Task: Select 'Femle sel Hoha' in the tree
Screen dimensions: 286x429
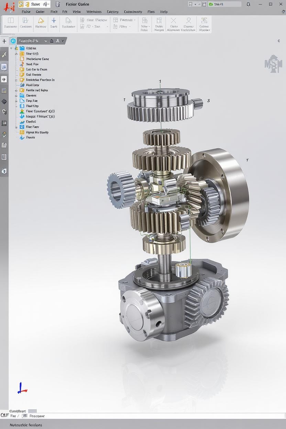Action: (x=37, y=90)
